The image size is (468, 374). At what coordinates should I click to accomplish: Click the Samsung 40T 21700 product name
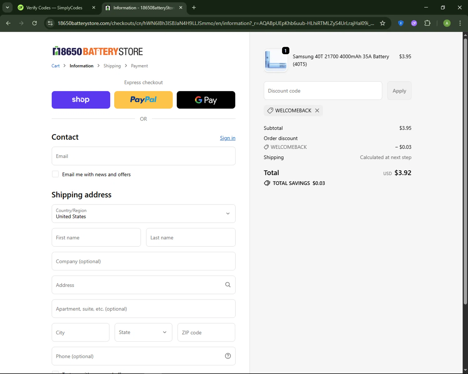click(341, 60)
